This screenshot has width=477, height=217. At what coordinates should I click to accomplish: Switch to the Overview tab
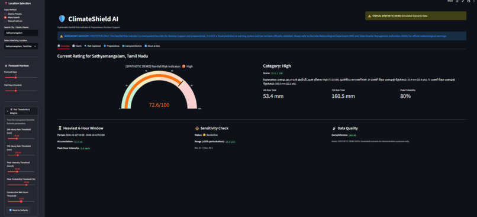pyautogui.click(x=63, y=46)
